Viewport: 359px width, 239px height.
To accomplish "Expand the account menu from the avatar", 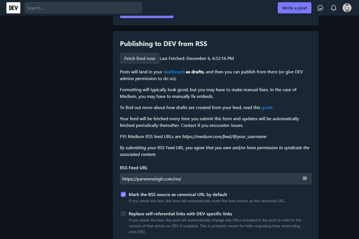I will click(x=347, y=8).
